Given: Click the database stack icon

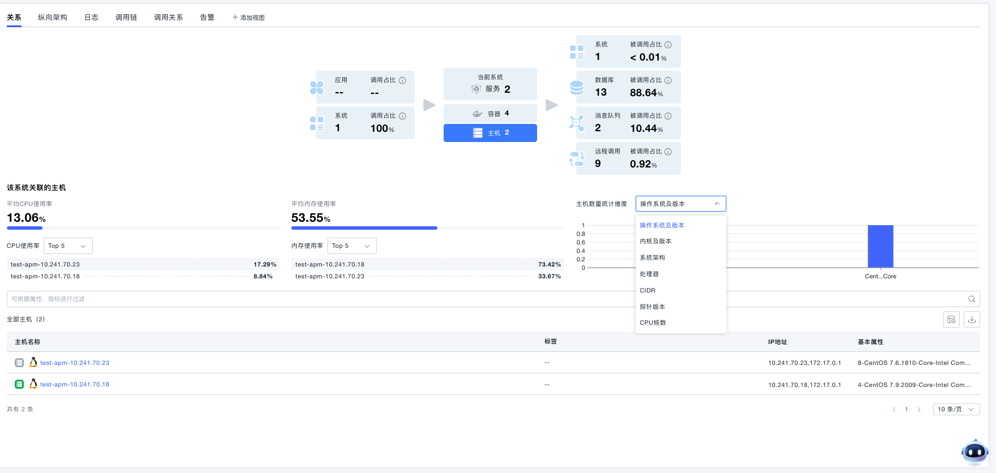Looking at the screenshot, I should (577, 88).
